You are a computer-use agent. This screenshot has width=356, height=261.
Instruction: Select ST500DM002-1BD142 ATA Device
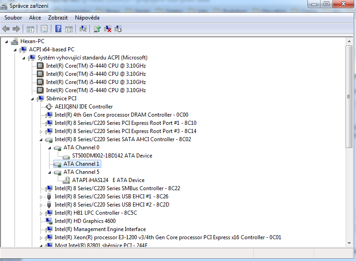tap(112, 155)
